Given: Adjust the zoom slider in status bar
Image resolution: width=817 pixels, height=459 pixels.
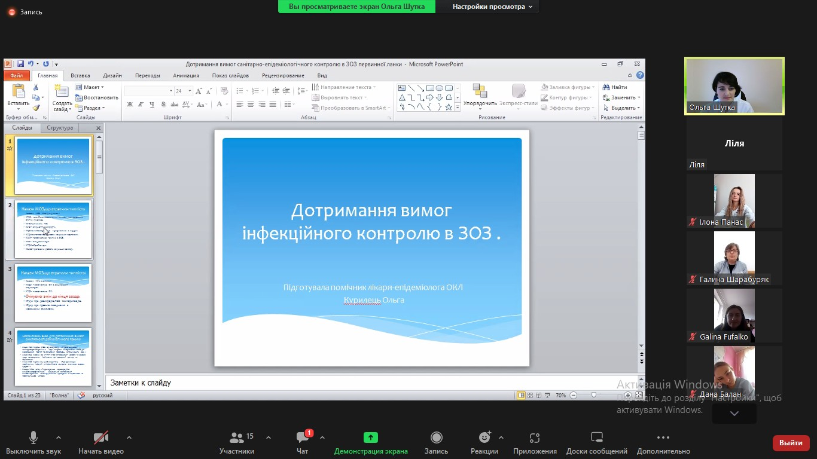Looking at the screenshot, I should (x=593, y=395).
